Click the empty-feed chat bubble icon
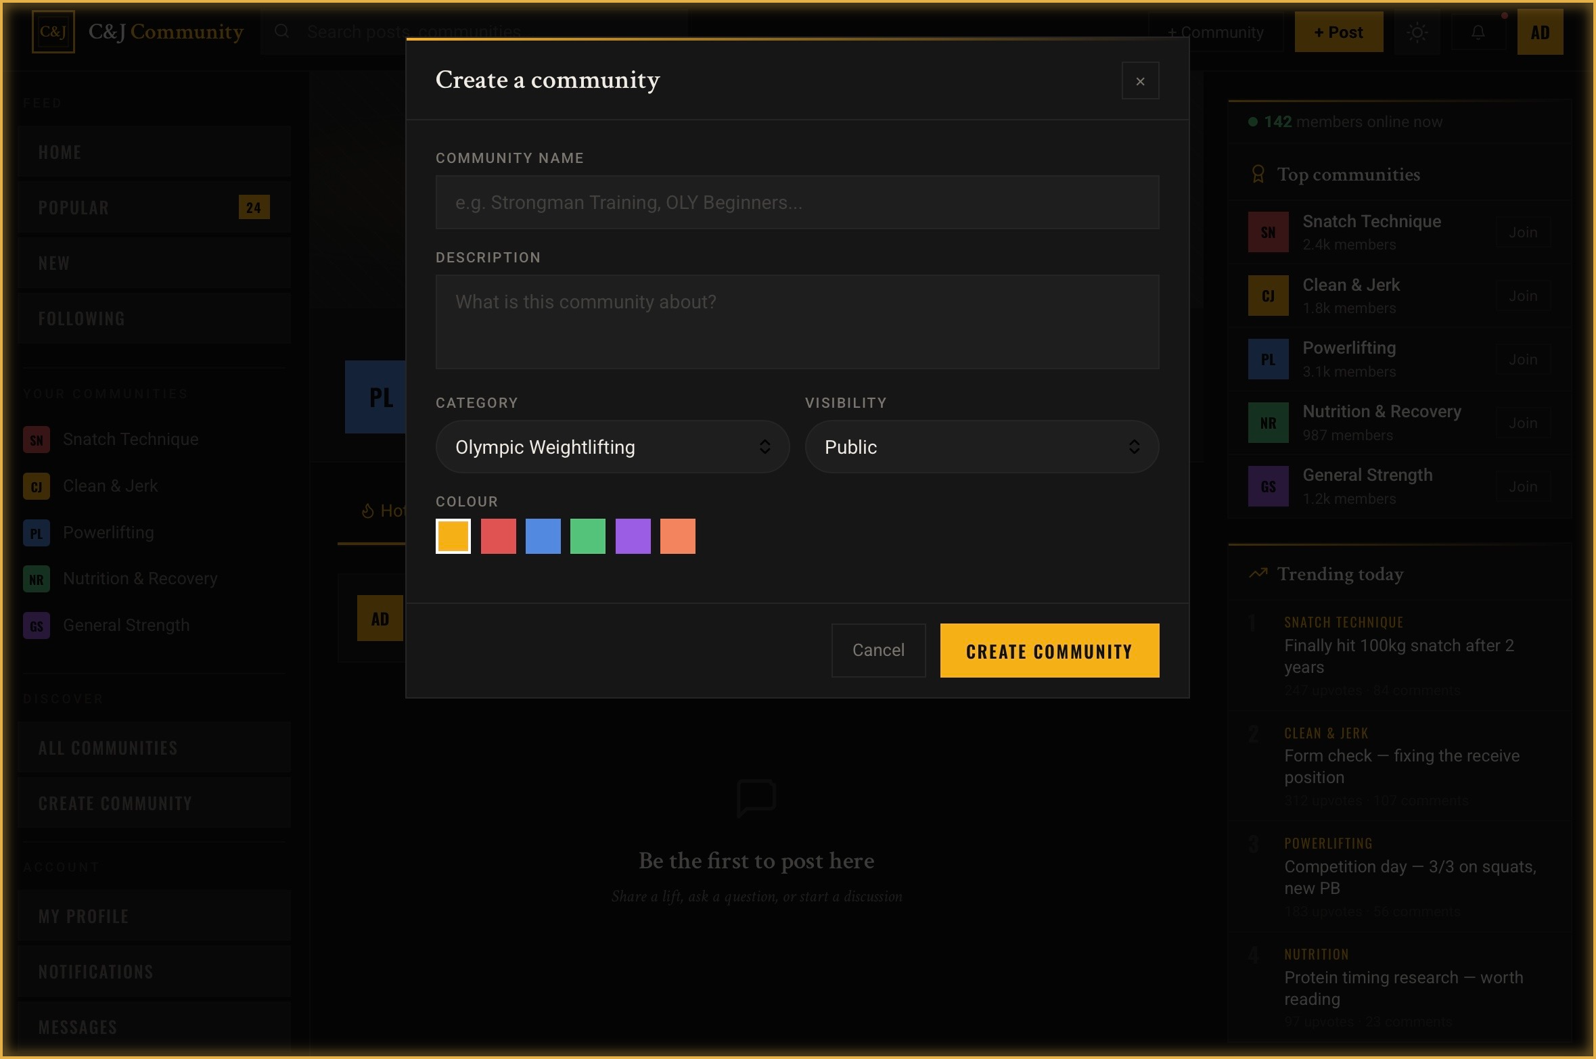Screen dimensions: 1596x1059 click(756, 798)
